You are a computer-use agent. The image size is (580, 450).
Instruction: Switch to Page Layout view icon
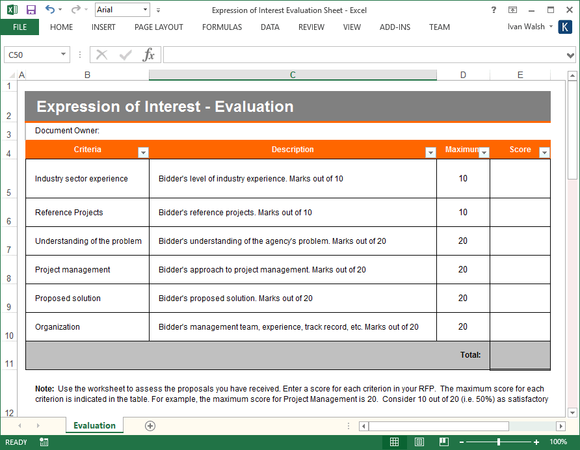(x=419, y=442)
